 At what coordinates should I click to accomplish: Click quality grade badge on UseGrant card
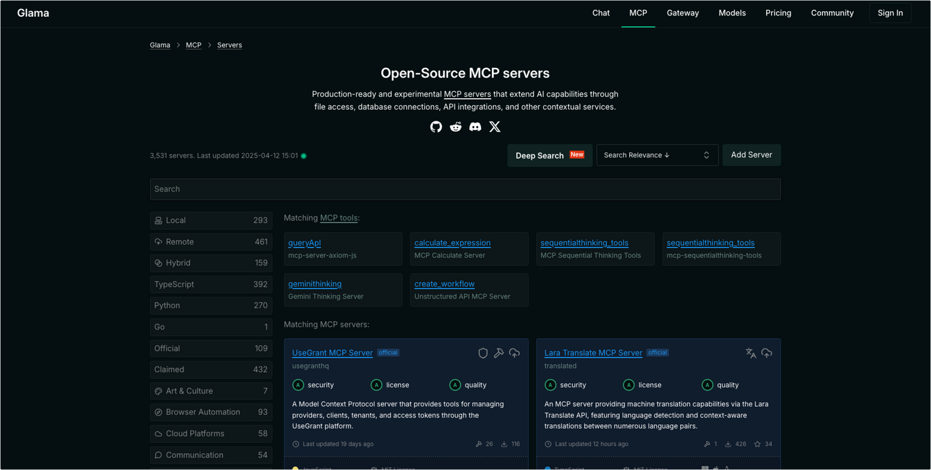tap(455, 385)
